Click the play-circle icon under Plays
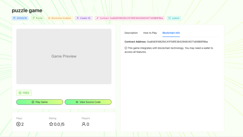The image size is (243, 137). pos(18,124)
